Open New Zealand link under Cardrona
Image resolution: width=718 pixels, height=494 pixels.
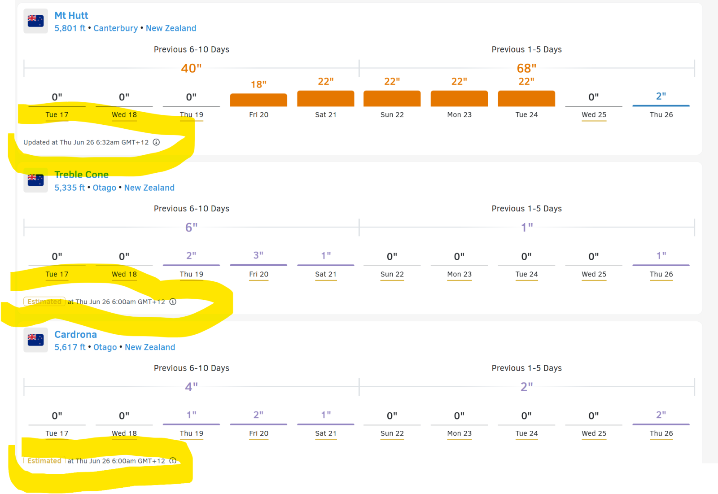(150, 347)
